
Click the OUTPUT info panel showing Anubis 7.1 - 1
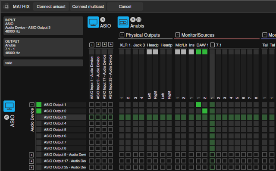click(43, 47)
